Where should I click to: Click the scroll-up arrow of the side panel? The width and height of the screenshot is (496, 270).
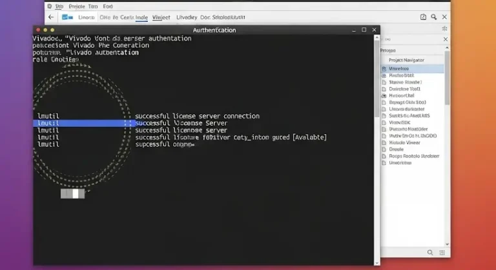(447, 48)
